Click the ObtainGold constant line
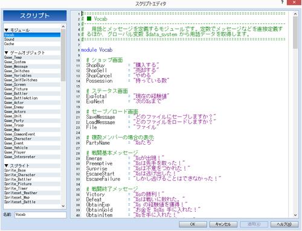 pyautogui.click(x=143, y=210)
